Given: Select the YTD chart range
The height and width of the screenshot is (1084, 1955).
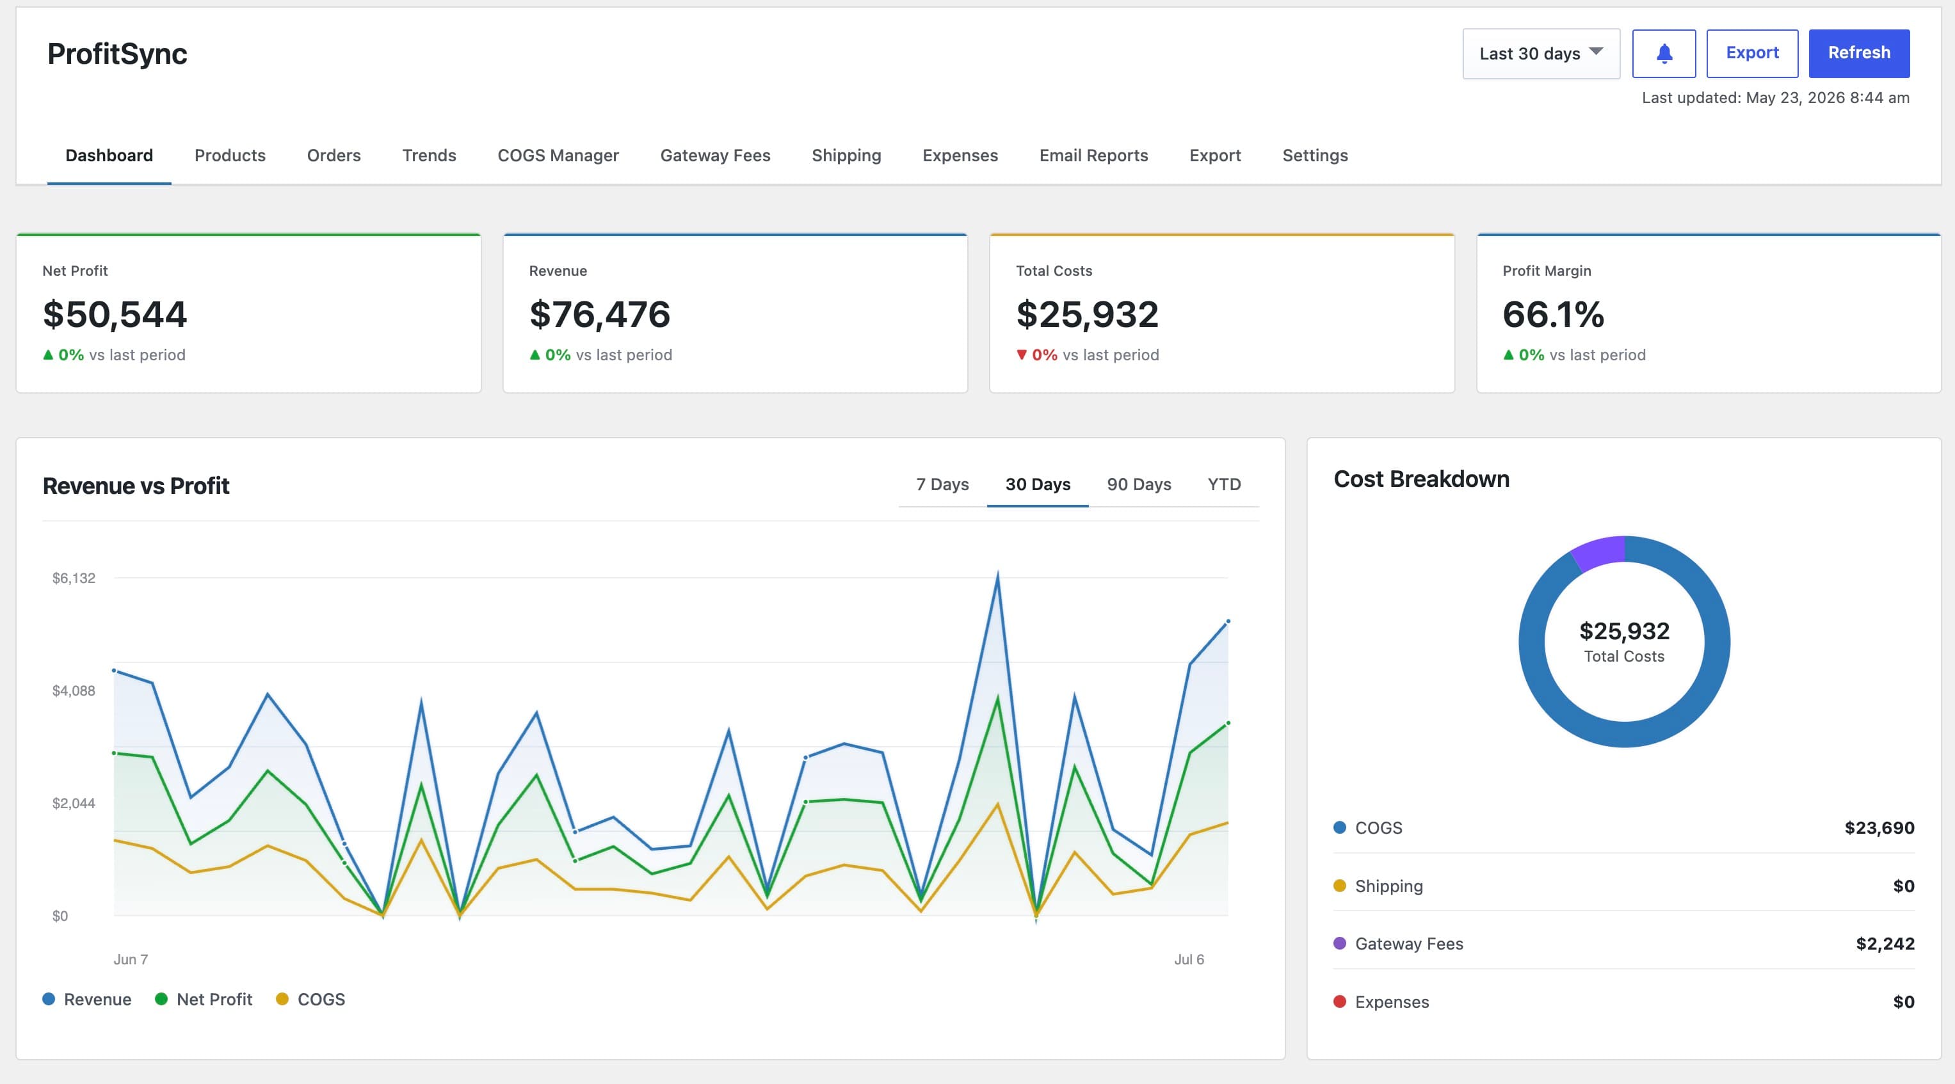Looking at the screenshot, I should pyautogui.click(x=1224, y=484).
